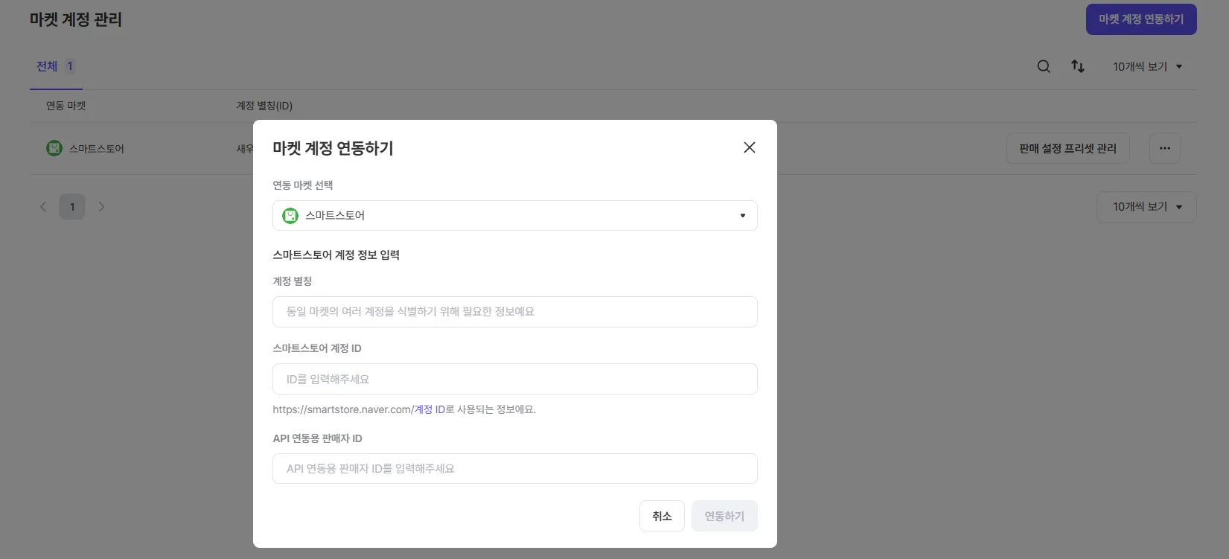Click the 계정 ID highlighted text in the hint
The width and height of the screenshot is (1229, 559).
point(430,409)
